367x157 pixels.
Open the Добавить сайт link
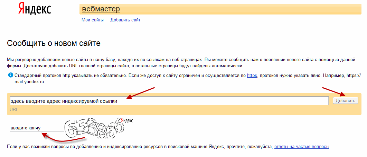125,20
